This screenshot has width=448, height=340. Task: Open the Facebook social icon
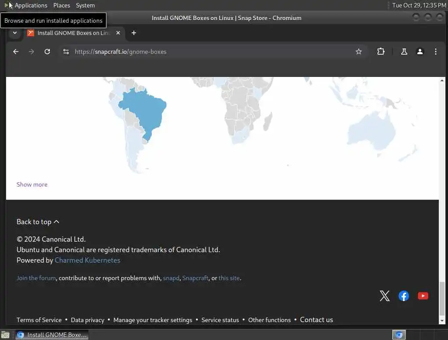tap(404, 296)
